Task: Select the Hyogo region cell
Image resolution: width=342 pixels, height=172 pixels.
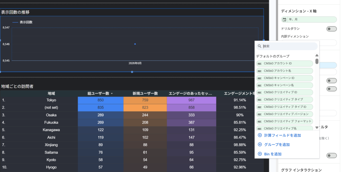Action: (51, 167)
